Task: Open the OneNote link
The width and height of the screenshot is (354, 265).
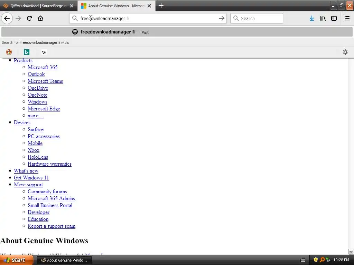Action: tap(37, 95)
